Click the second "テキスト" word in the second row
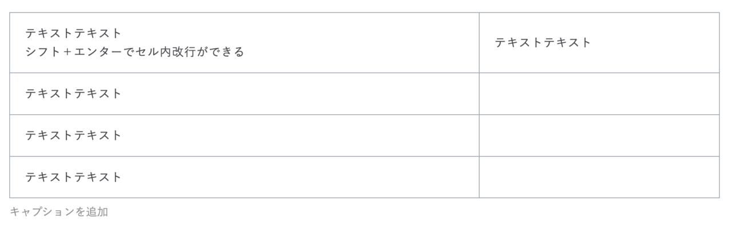The height and width of the screenshot is (230, 732). pyautogui.click(x=98, y=94)
